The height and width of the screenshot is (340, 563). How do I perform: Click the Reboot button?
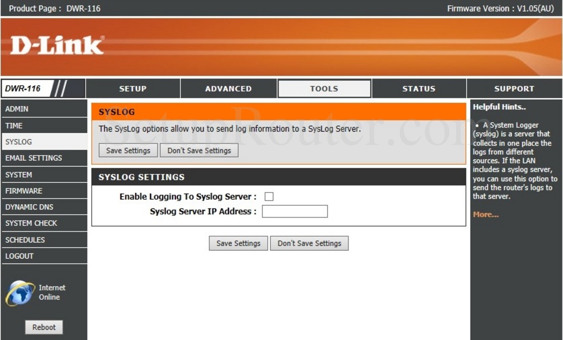click(x=44, y=327)
